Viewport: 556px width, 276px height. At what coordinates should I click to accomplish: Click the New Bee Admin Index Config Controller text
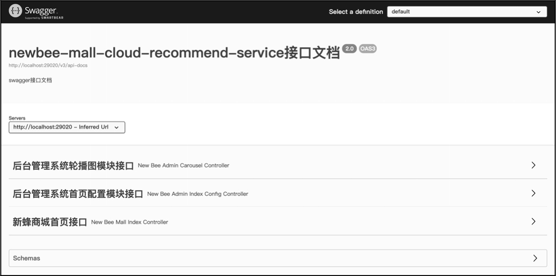coord(197,194)
